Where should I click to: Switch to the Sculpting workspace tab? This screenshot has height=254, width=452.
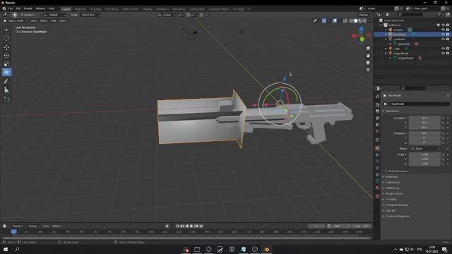[95, 9]
